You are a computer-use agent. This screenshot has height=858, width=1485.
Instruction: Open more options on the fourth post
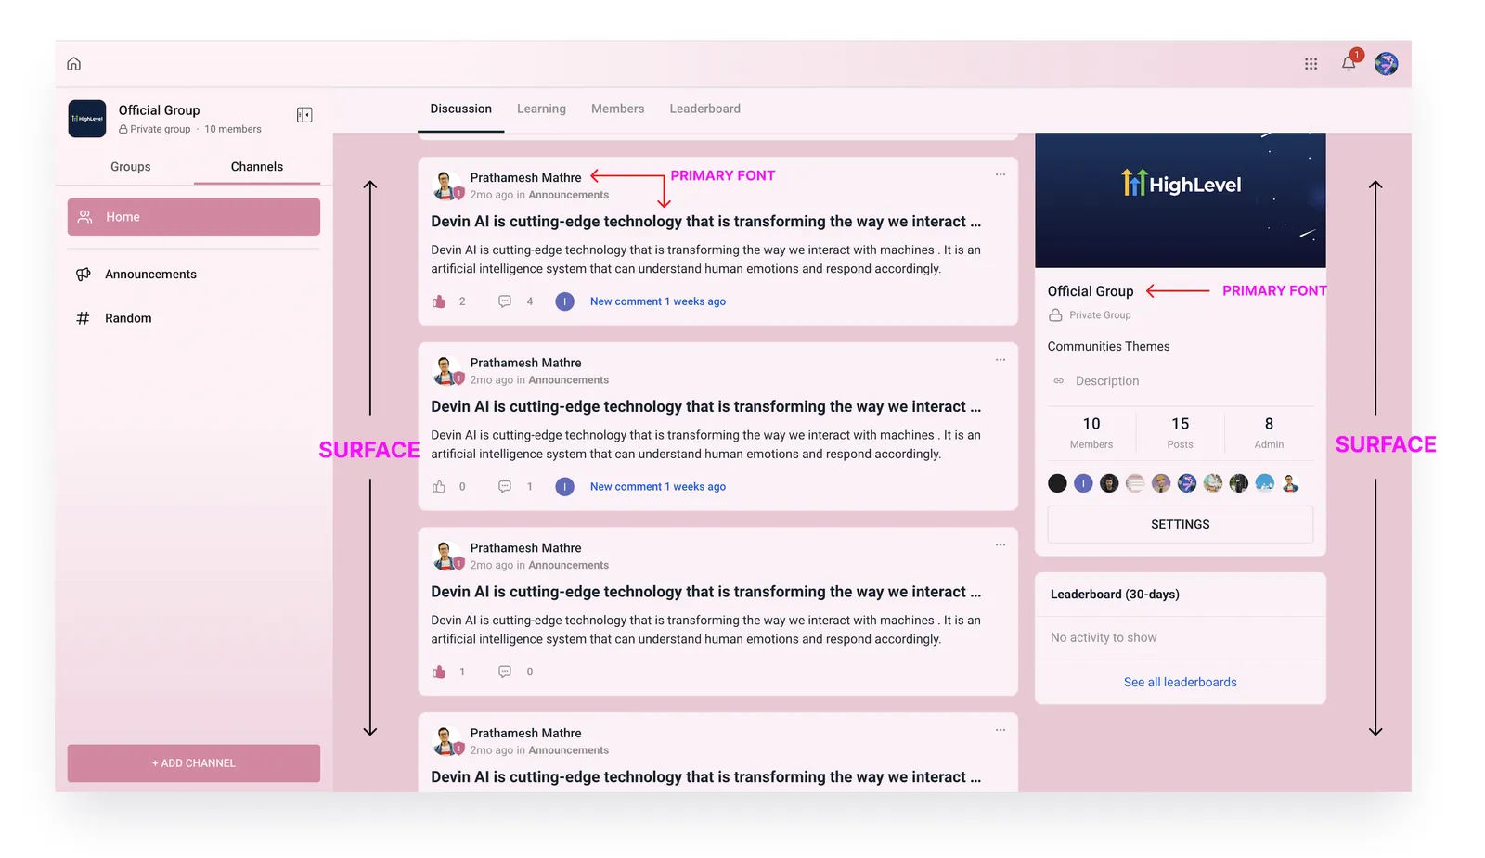(1001, 730)
